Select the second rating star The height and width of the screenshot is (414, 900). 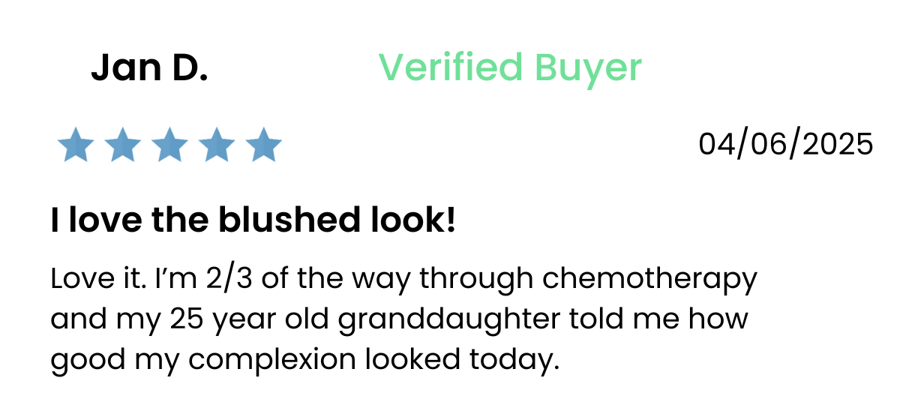pyautogui.click(x=123, y=145)
